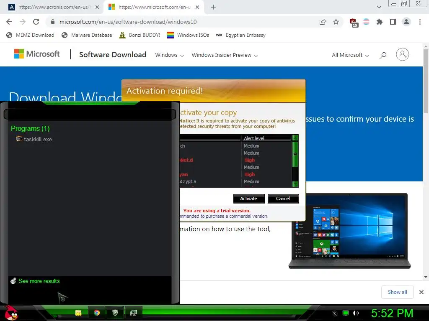
Task: Click the page scrollbar down arrow
Action: tap(426, 277)
